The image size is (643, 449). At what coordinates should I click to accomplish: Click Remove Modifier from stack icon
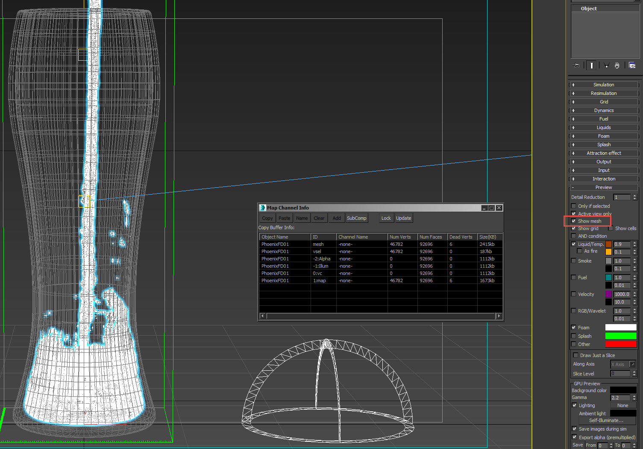(x=617, y=65)
